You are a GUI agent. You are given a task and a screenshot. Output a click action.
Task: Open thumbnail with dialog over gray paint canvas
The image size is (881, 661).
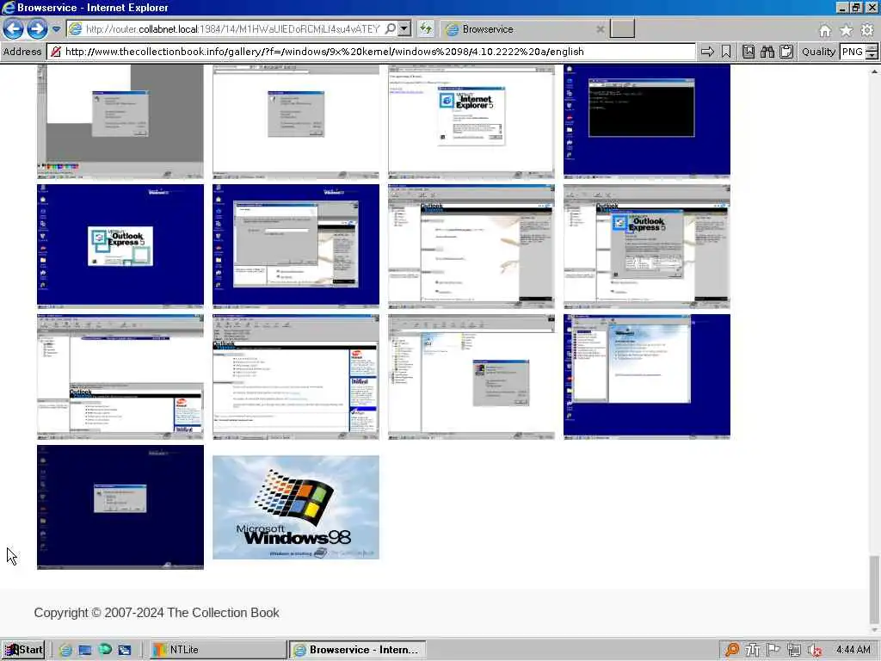(x=120, y=120)
